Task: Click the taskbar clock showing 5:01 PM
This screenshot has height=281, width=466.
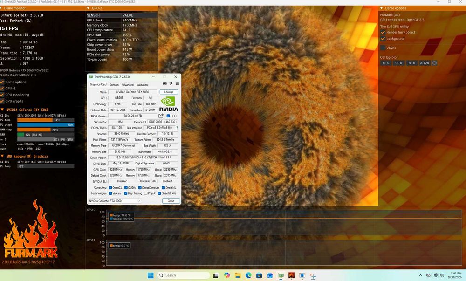Action: (456, 275)
